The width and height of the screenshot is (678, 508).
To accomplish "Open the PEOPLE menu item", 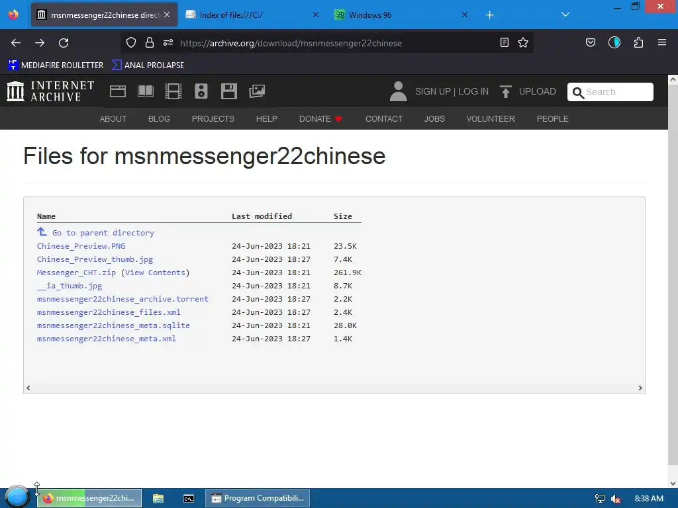I will point(553,119).
